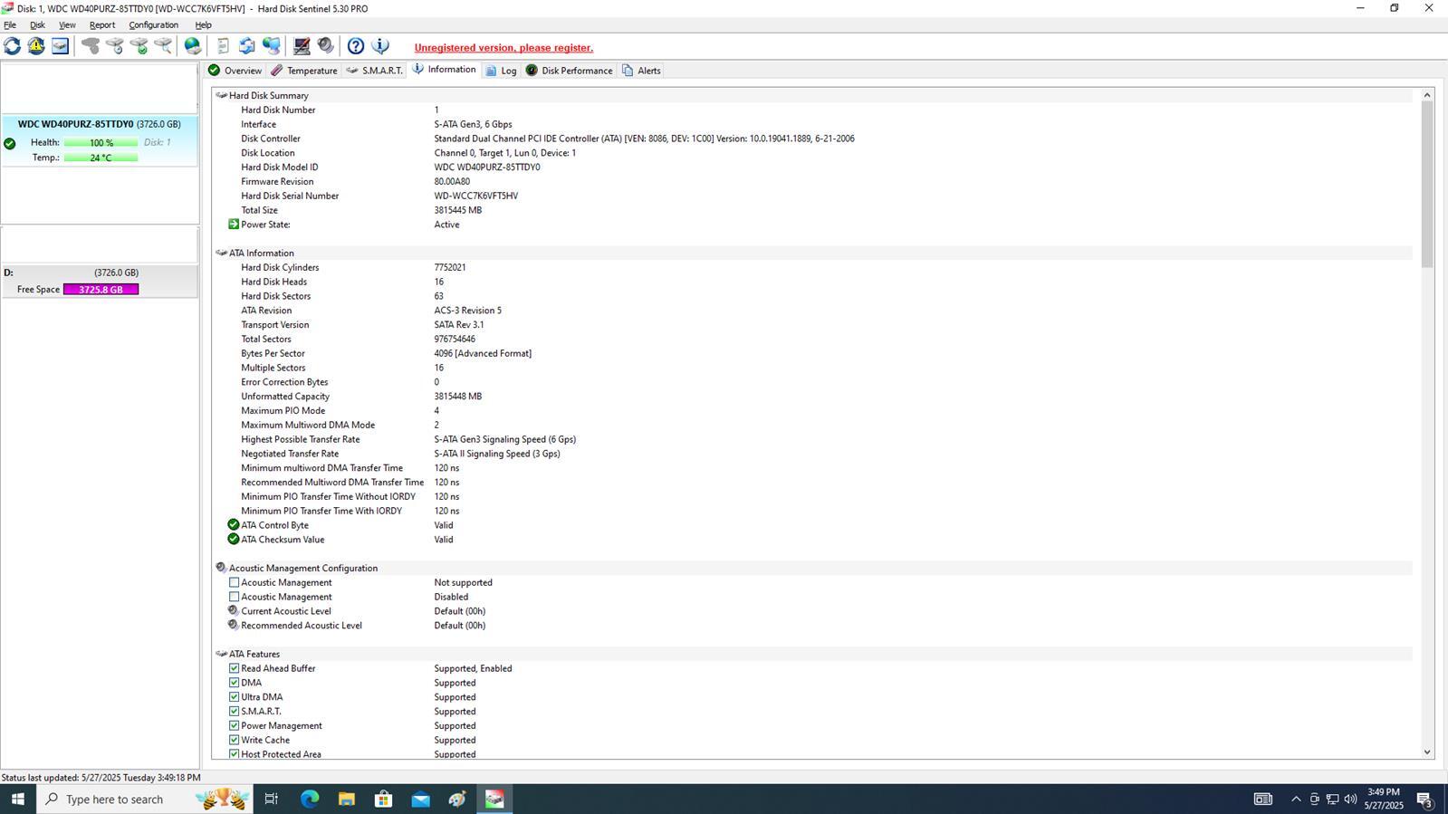Open File Explorer from the taskbar

pyautogui.click(x=347, y=800)
